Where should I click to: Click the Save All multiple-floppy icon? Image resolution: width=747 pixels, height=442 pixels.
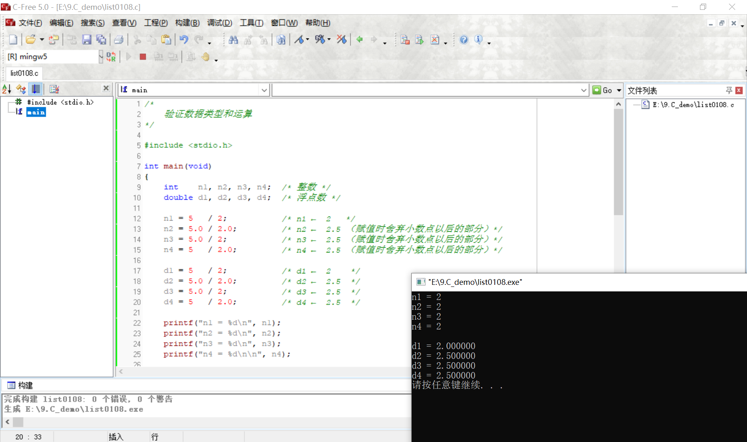click(x=101, y=39)
